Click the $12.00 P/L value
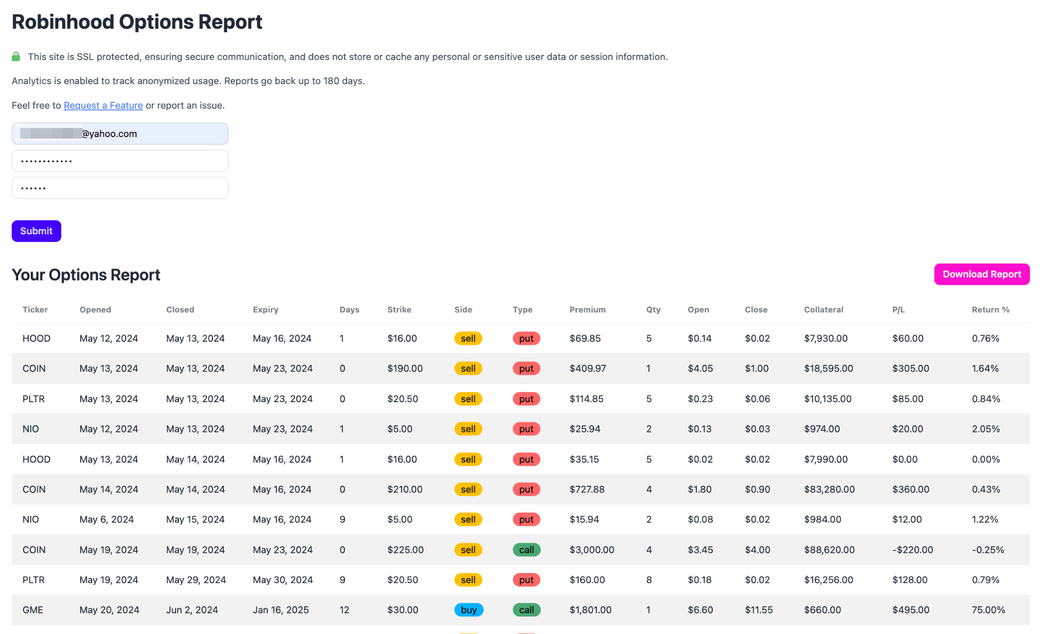Viewport: 1042px width, 634px height. tap(907, 519)
